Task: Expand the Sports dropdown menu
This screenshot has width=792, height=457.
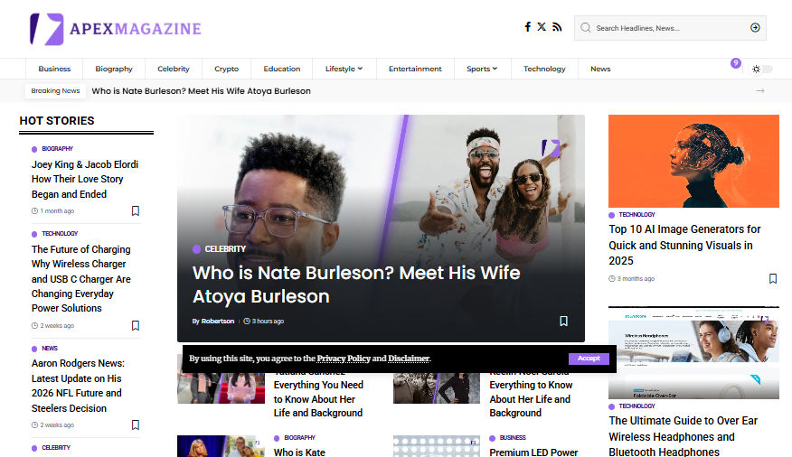Action: 482,69
